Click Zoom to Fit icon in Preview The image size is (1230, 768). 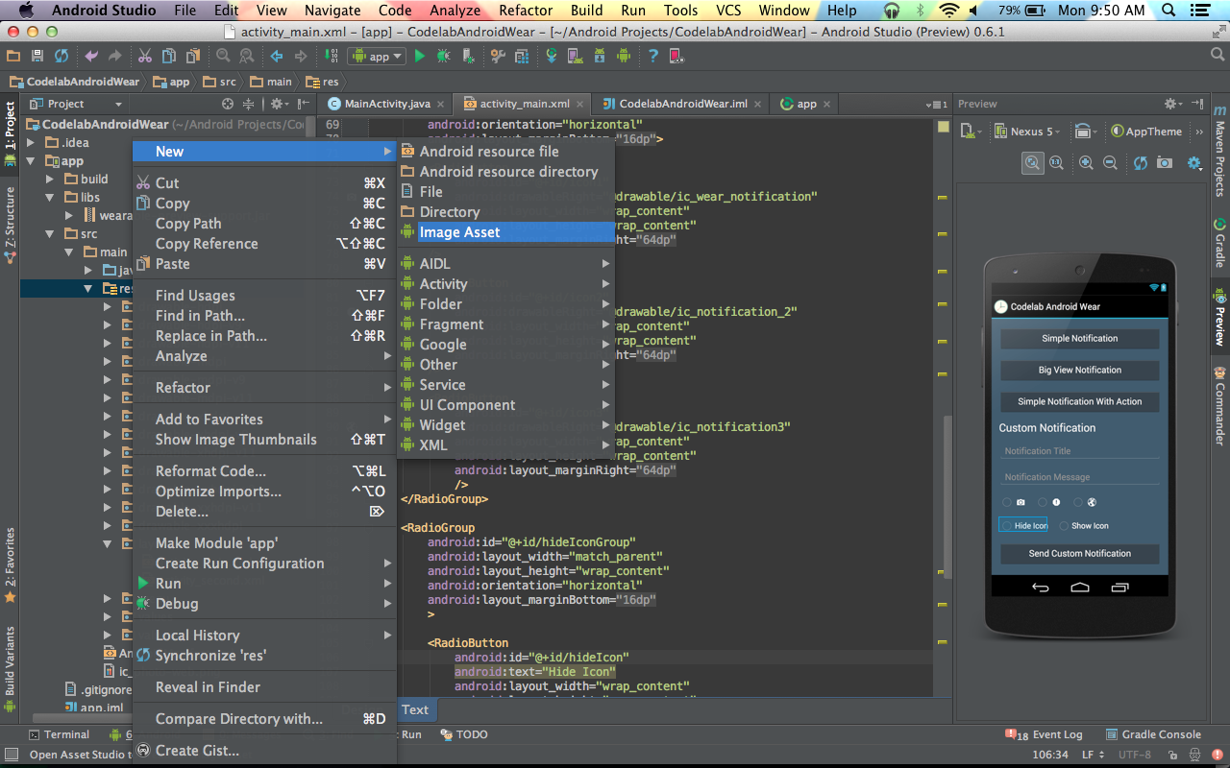click(1032, 163)
